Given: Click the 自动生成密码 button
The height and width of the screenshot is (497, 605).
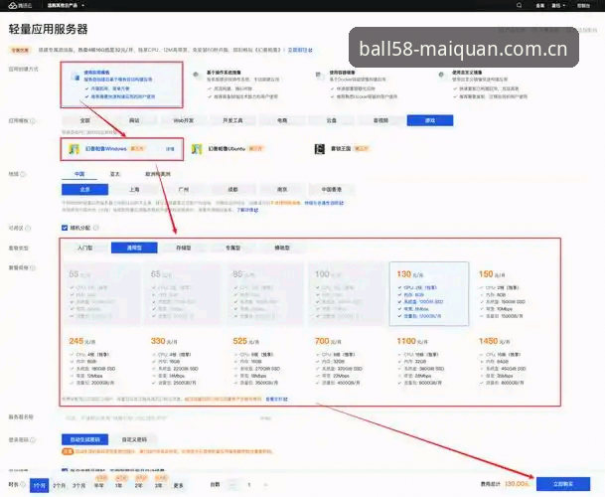Looking at the screenshot, I should pyautogui.click(x=84, y=439).
